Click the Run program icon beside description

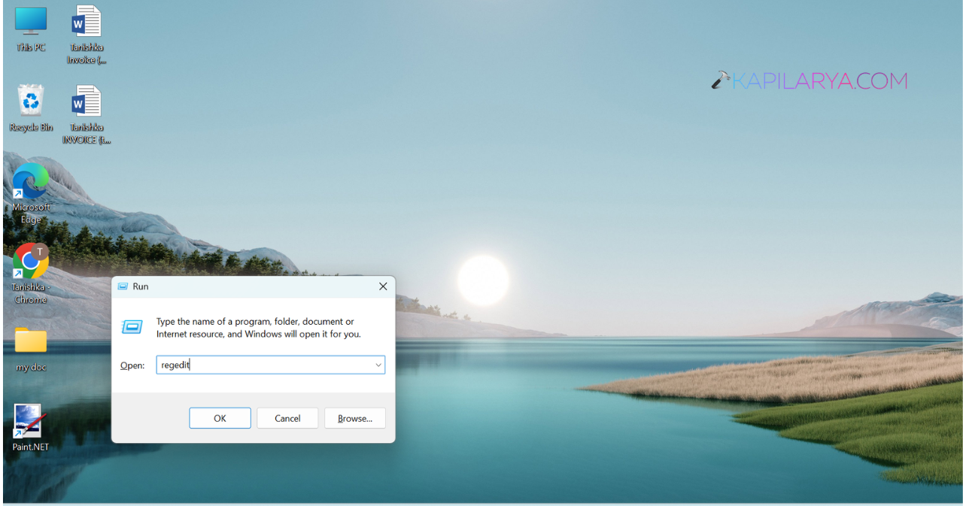click(132, 327)
